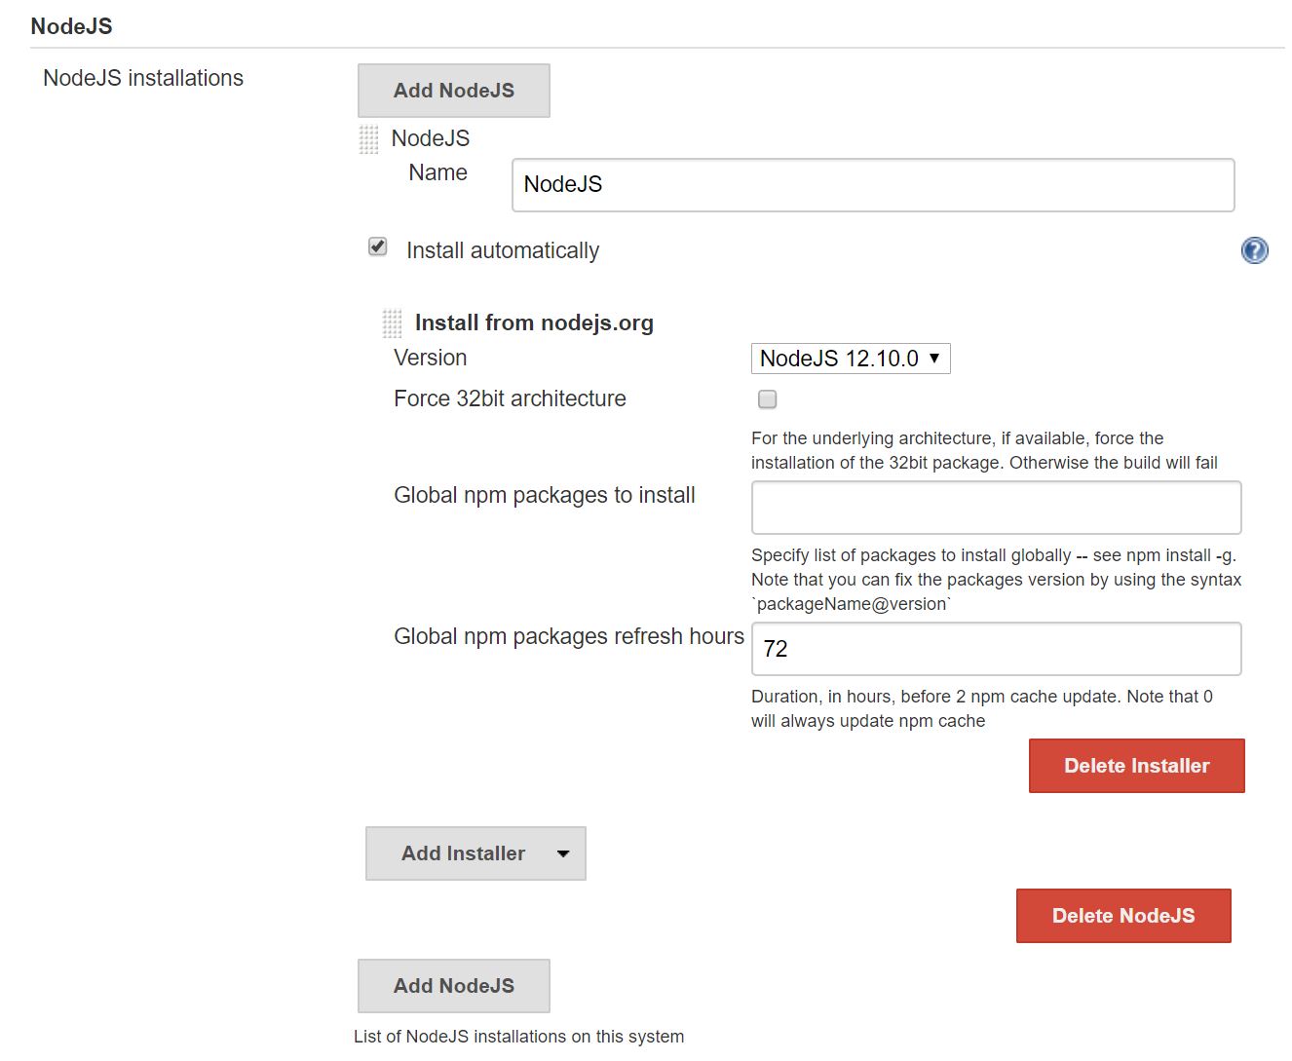Focus the Name input field

click(873, 185)
